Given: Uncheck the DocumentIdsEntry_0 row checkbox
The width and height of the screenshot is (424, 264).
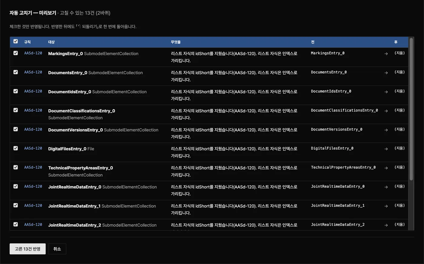Looking at the screenshot, I should [16, 91].
